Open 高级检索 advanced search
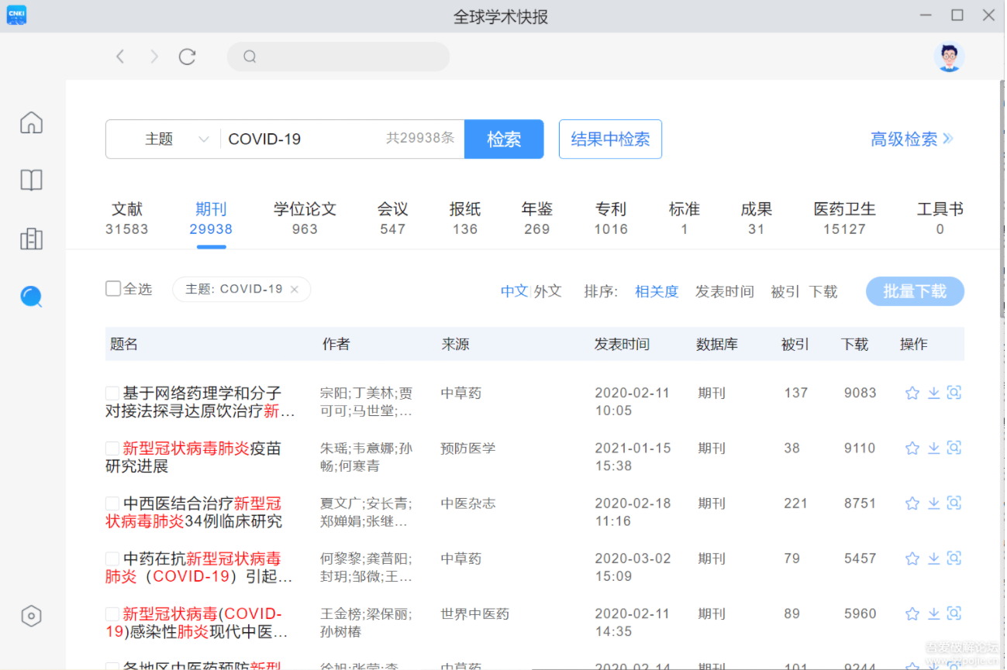1007x670 pixels. (905, 139)
